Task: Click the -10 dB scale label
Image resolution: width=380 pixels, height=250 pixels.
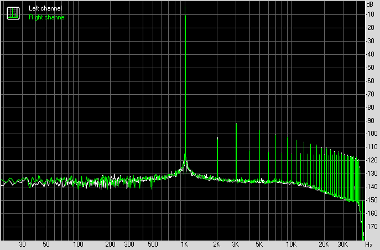Action: [x=370, y=14]
